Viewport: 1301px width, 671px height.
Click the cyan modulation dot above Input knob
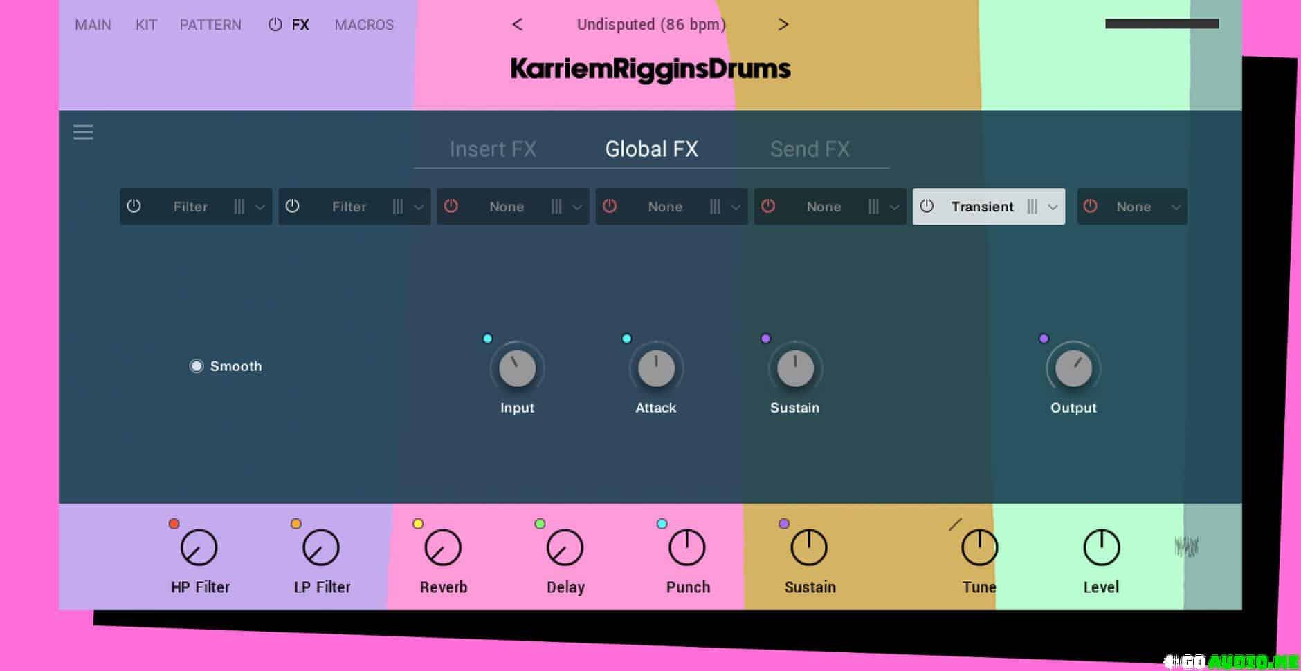point(488,339)
